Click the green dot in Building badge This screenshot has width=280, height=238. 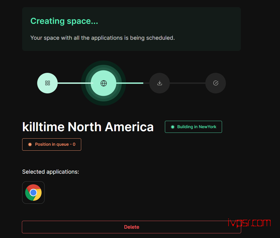[173, 127]
